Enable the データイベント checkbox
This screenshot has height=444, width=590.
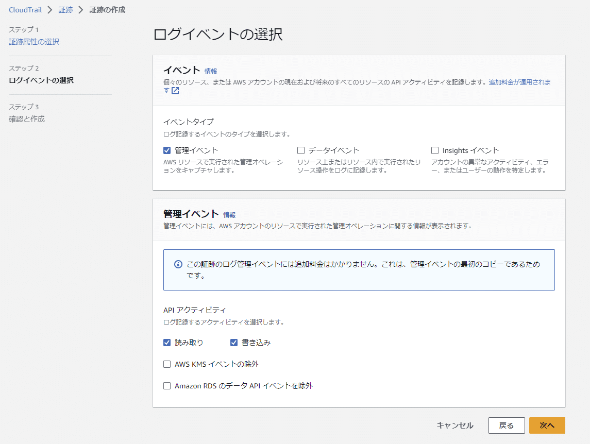[301, 150]
